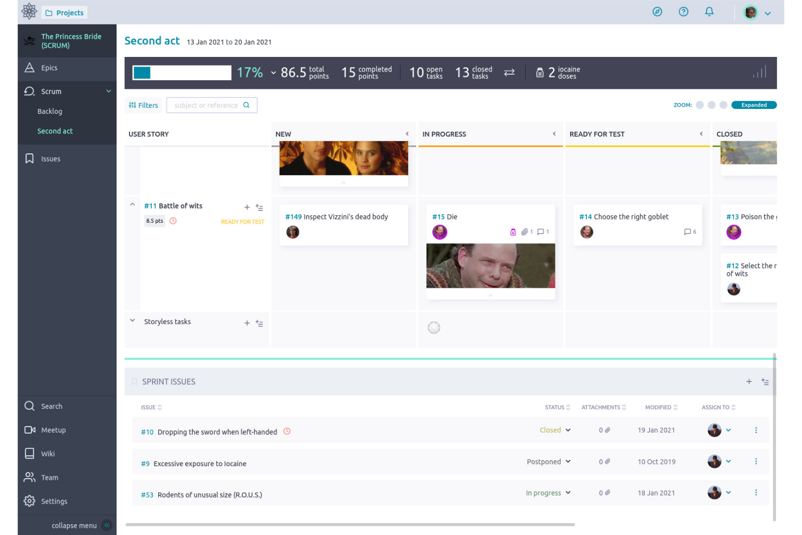Open options menu for issue #53
Viewport: 802px width, 535px height.
tap(755, 493)
